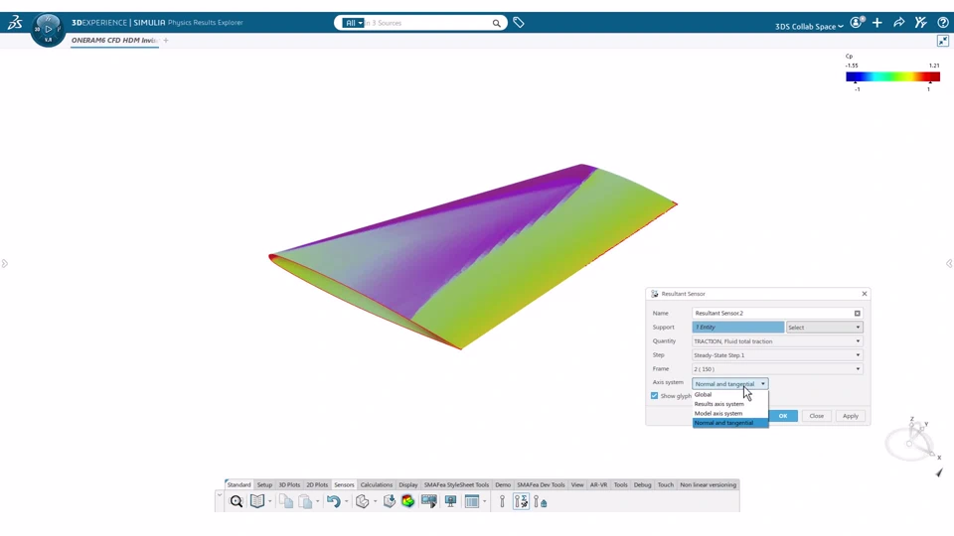This screenshot has height=536, width=954.
Task: Click the plus Add icon in header
Action: click(x=876, y=23)
